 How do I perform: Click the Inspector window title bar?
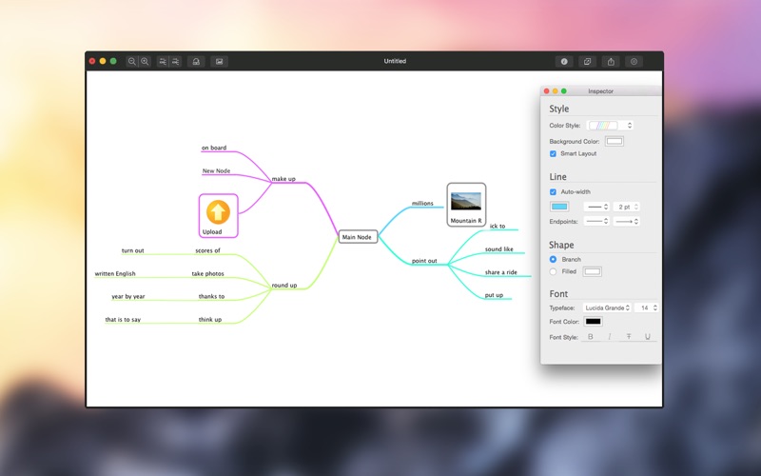point(601,91)
